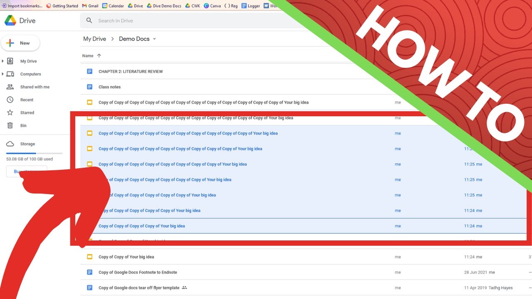Select the file Class notes
Image resolution: width=532 pixels, height=299 pixels.
pos(110,87)
